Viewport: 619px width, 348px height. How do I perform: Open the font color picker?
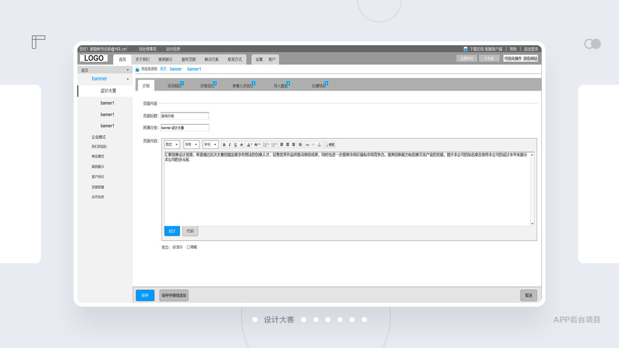249,145
